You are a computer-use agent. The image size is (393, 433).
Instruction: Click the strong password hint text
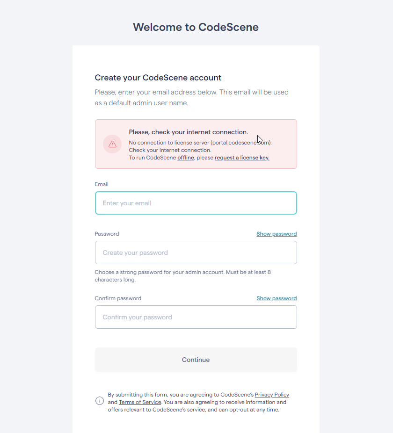pyautogui.click(x=182, y=276)
